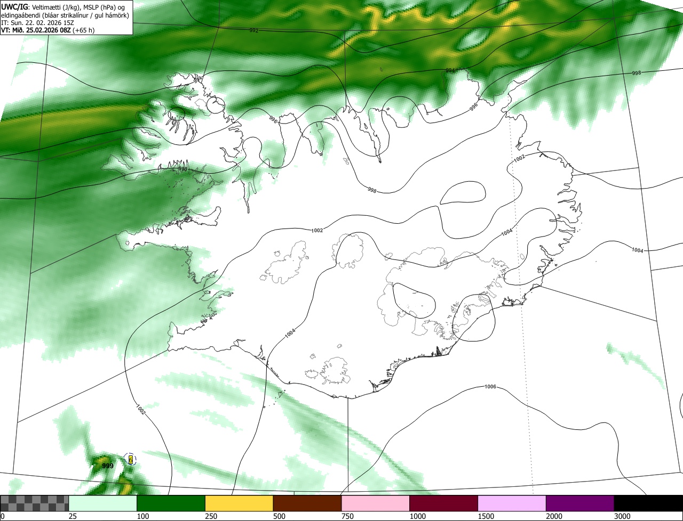683x521 pixels.
Task: Click legend value 250 under the colorbar
Action: point(210,516)
